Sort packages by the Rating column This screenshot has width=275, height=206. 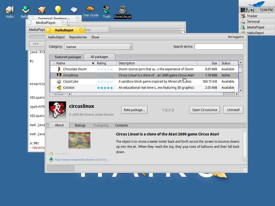tap(105, 63)
